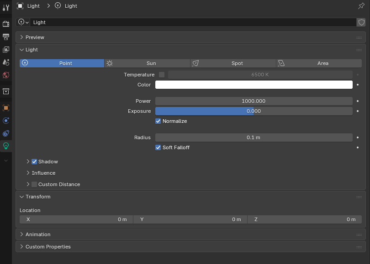
Task: Click the Exposure slider
Action: point(254,111)
